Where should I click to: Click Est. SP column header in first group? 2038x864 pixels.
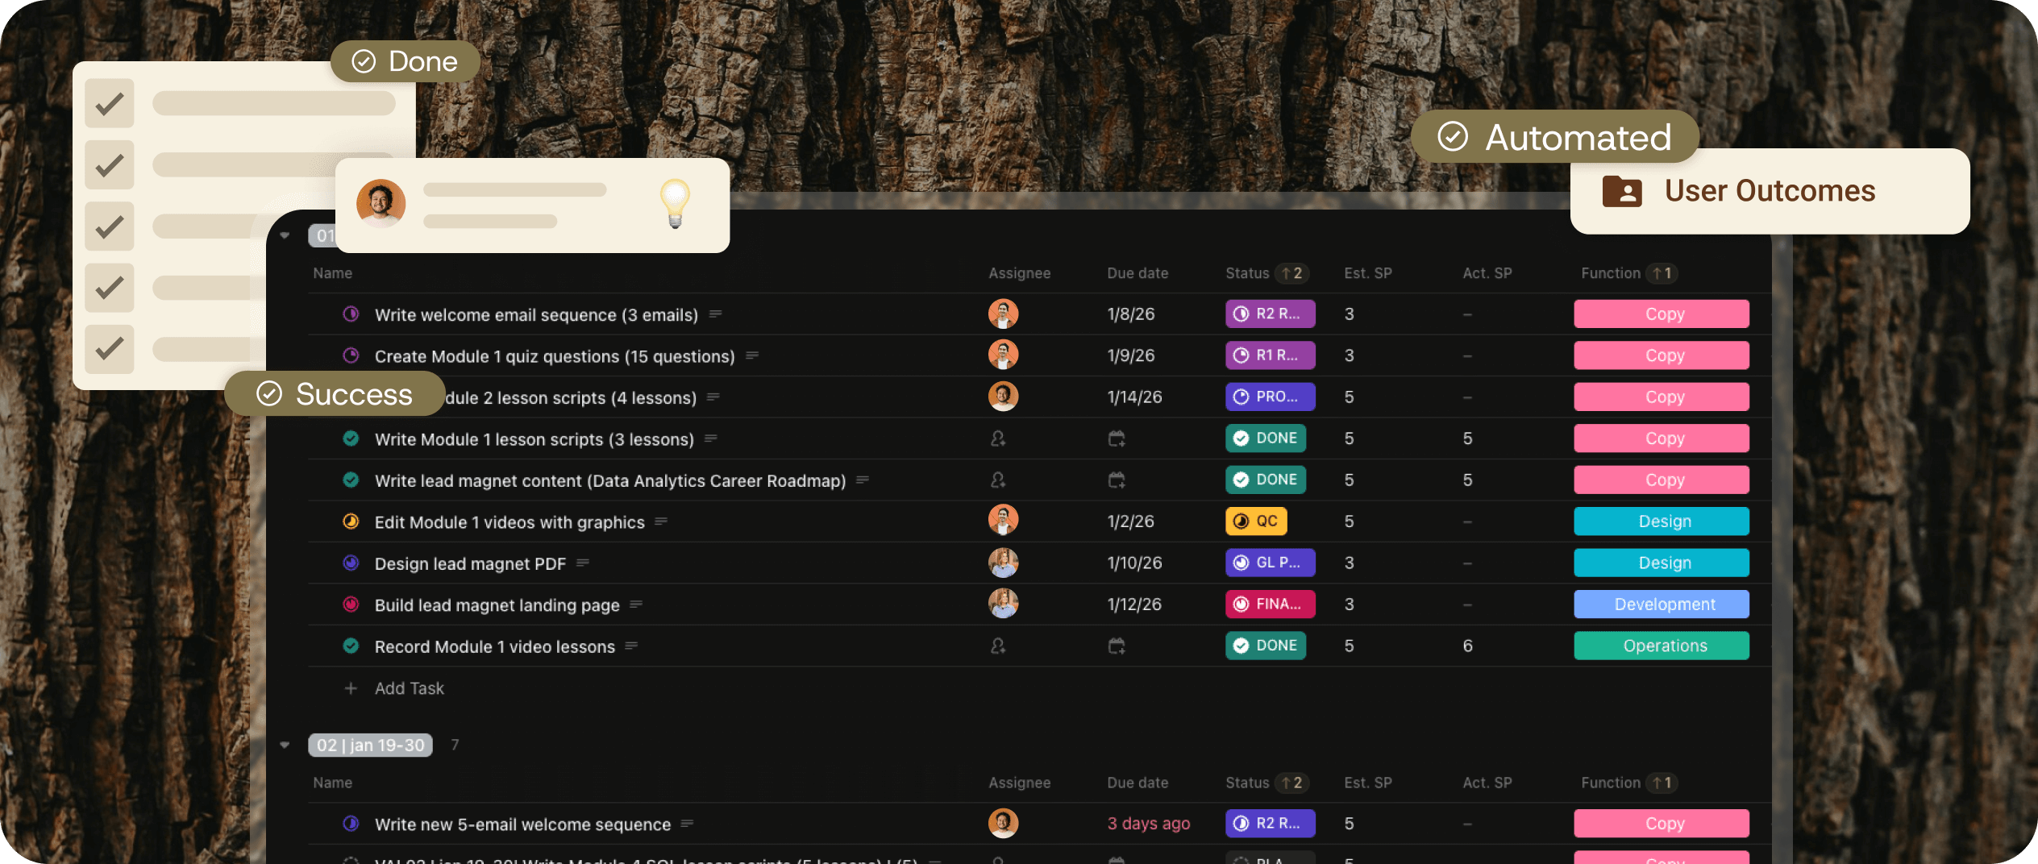(1368, 273)
